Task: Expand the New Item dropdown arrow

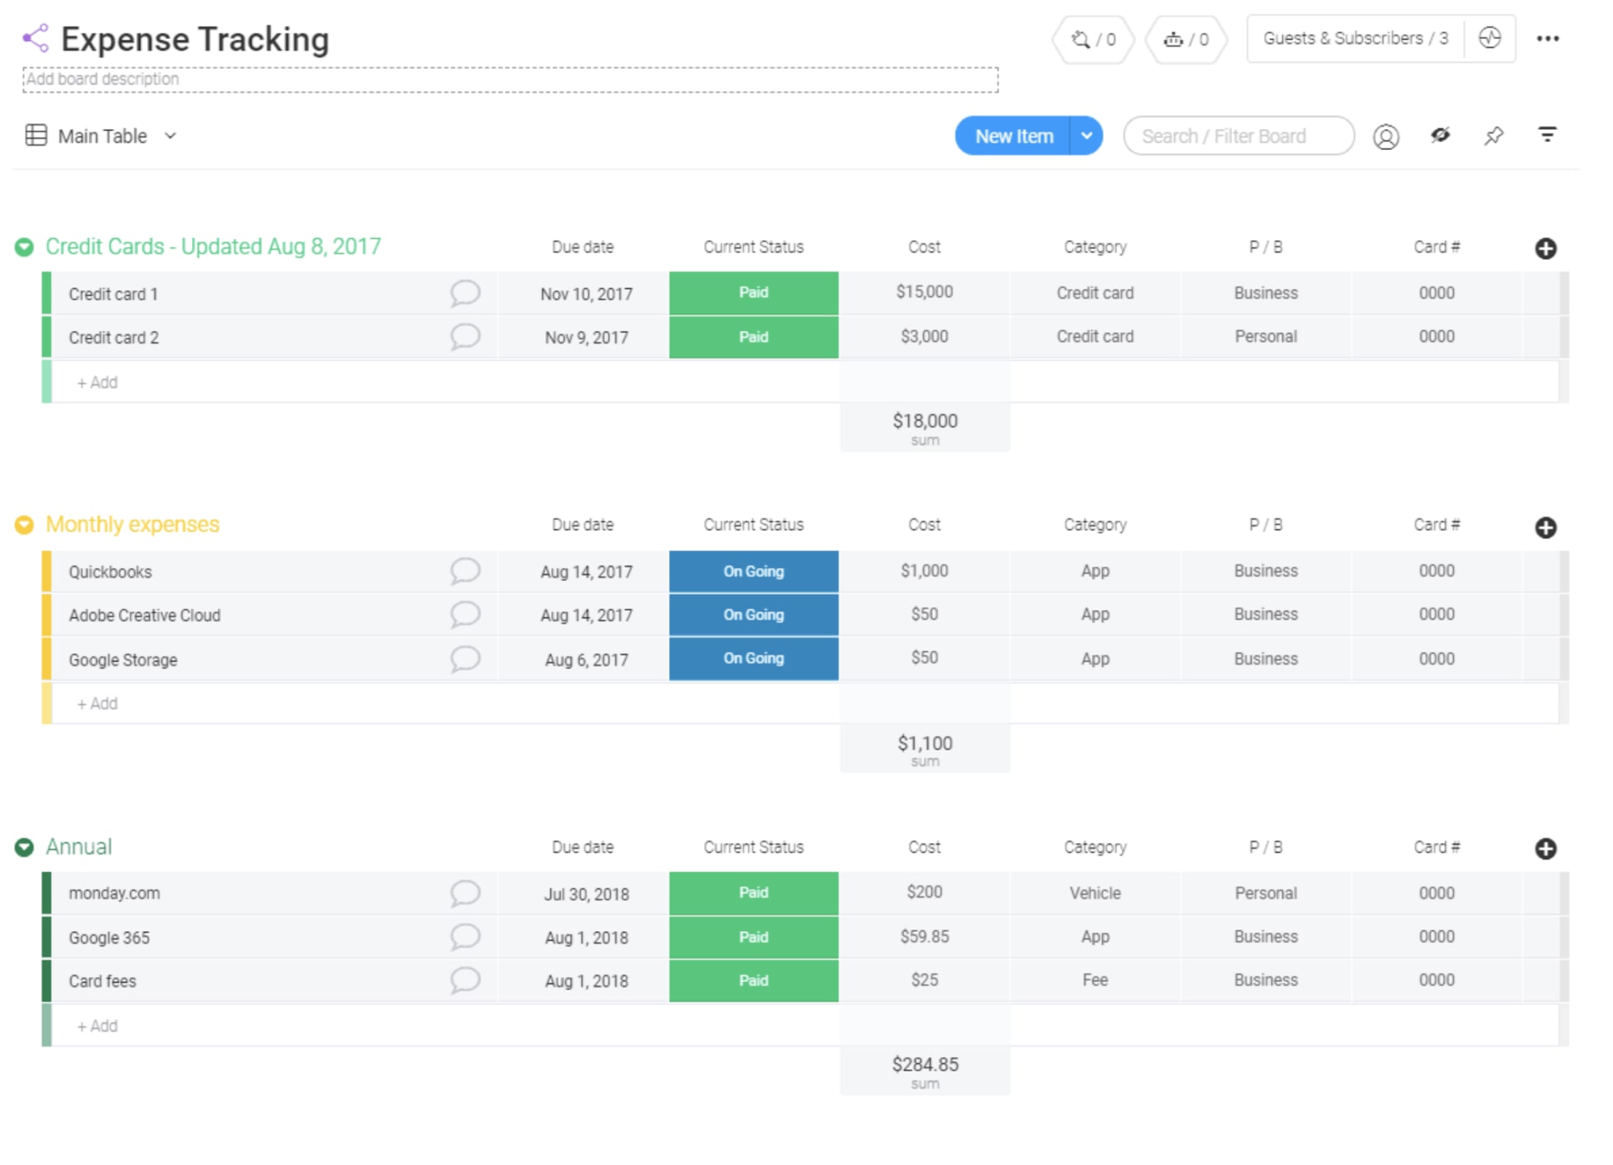Action: tap(1086, 136)
